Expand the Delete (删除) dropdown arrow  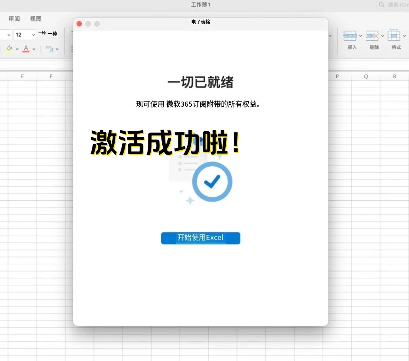383,36
